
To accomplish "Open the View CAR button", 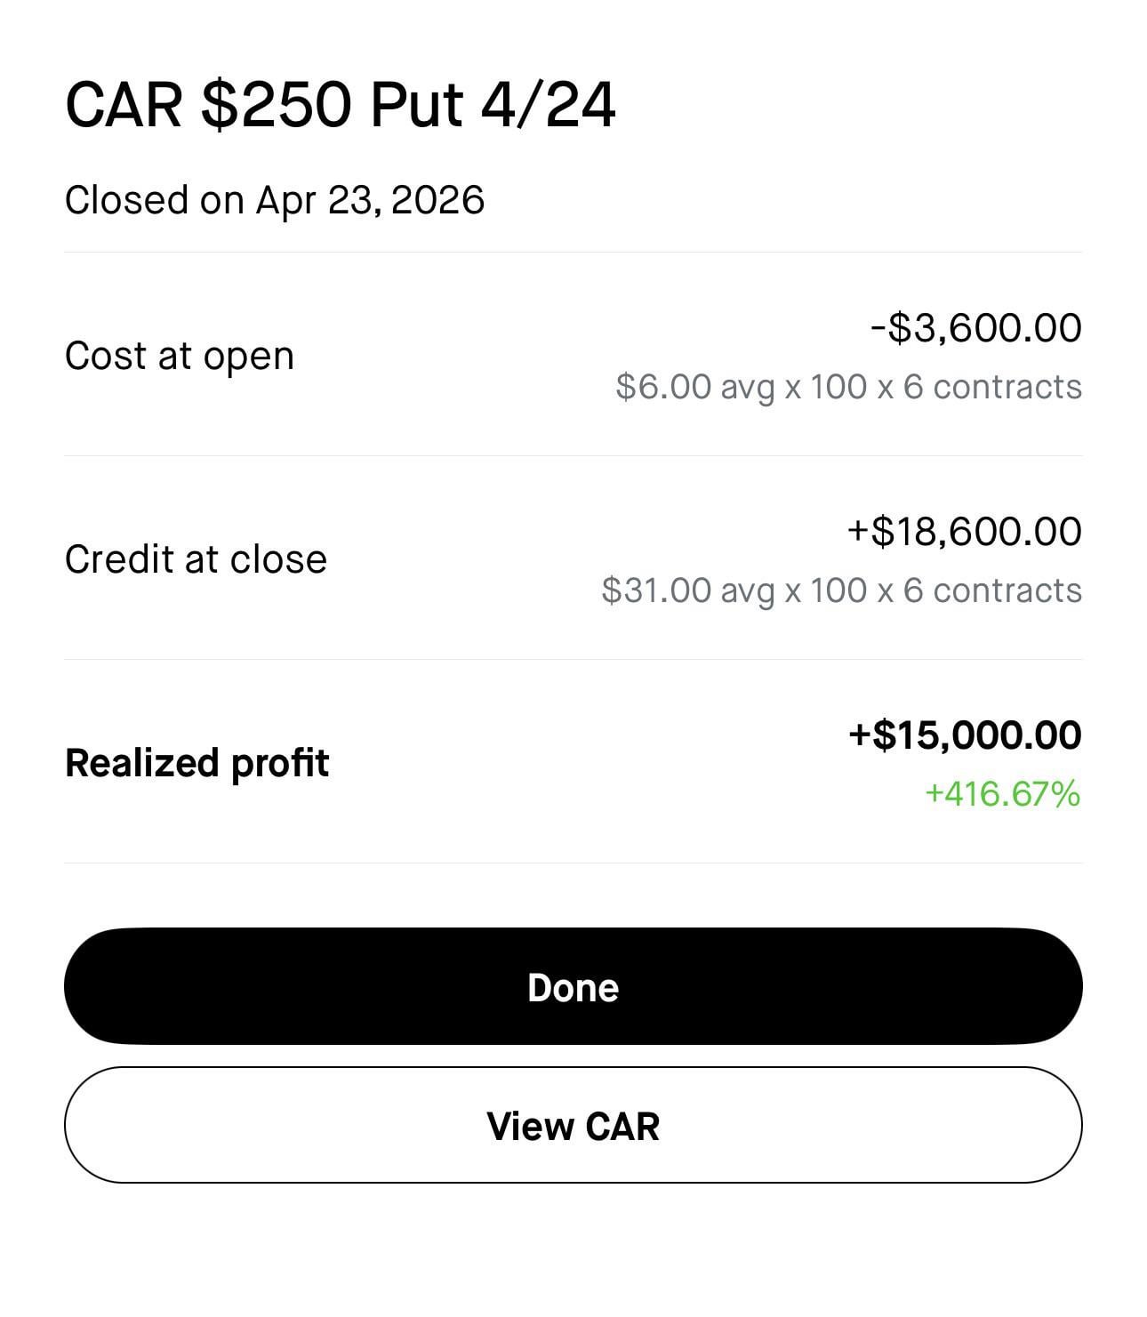I will point(573,1125).
